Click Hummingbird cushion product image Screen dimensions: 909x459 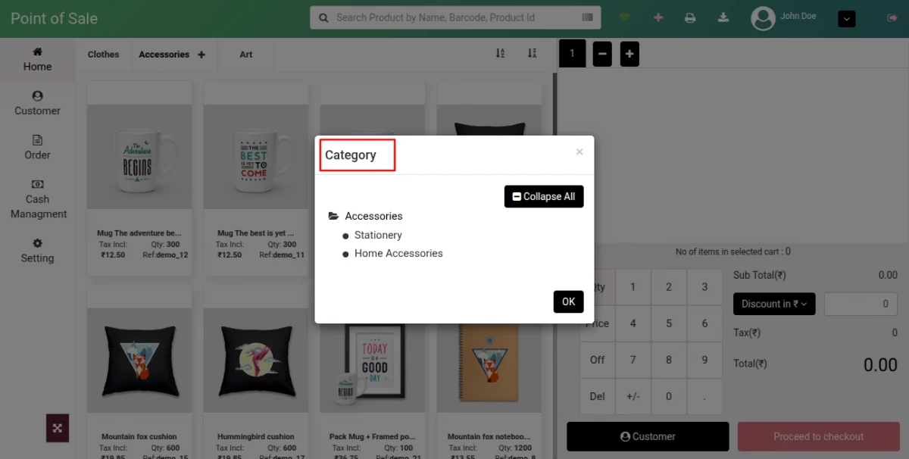click(x=256, y=361)
